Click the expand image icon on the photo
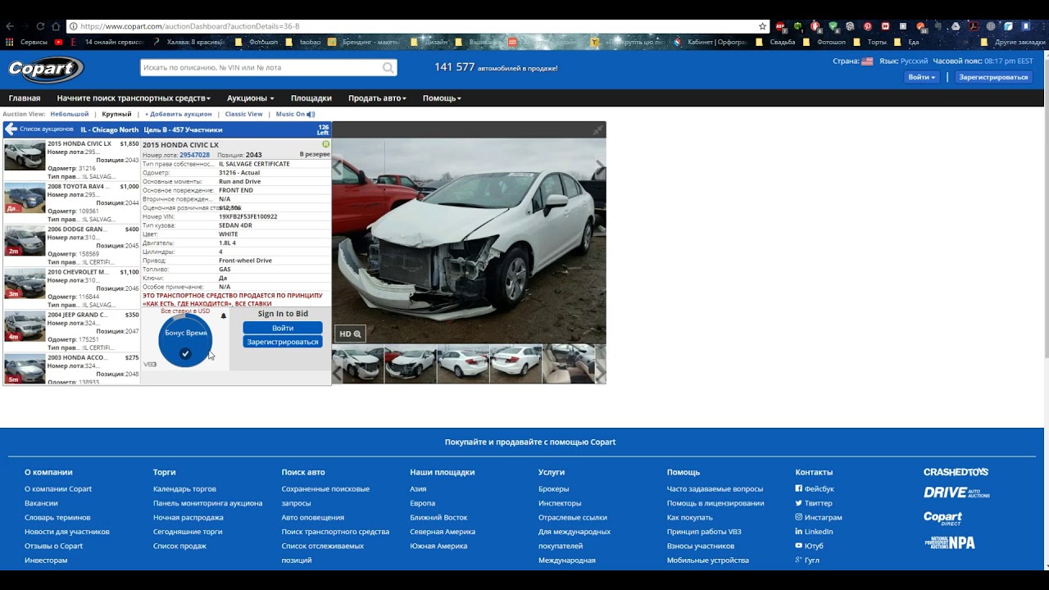Viewport: 1049px width, 590px height. 598,129
